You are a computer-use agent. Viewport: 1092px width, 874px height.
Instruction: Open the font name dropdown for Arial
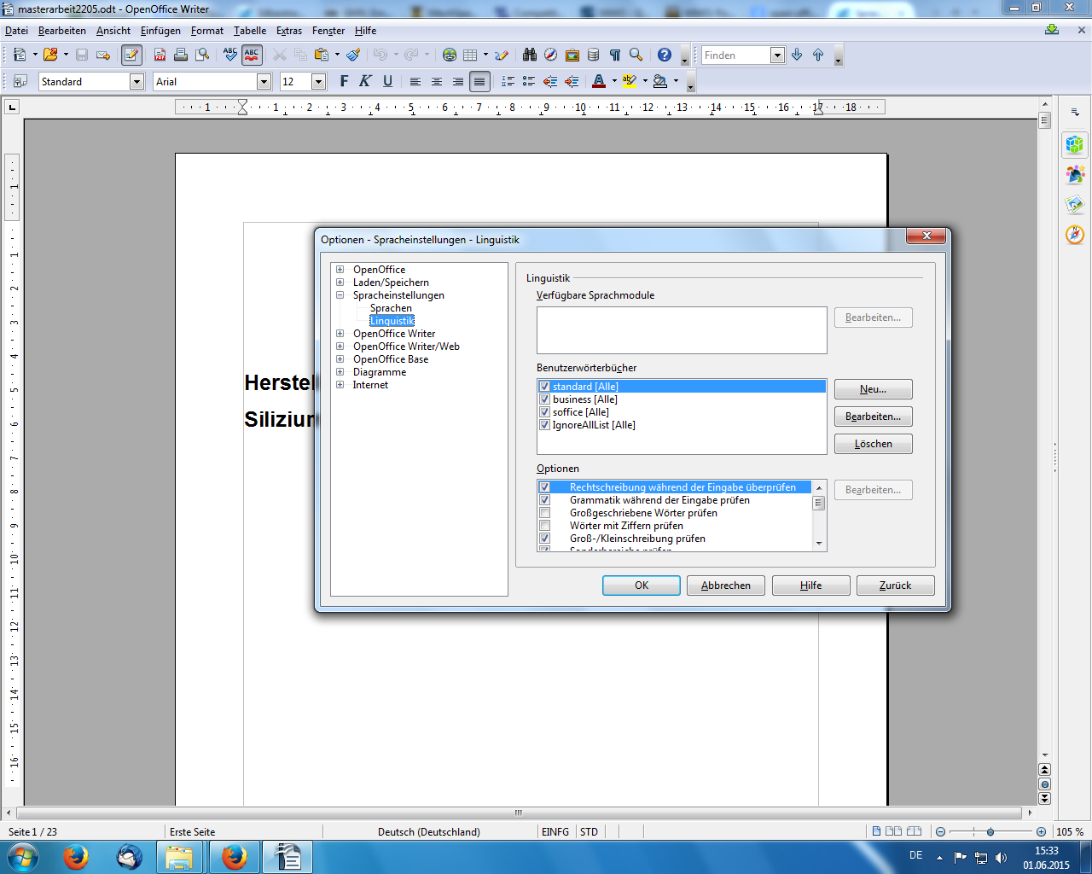pos(264,81)
